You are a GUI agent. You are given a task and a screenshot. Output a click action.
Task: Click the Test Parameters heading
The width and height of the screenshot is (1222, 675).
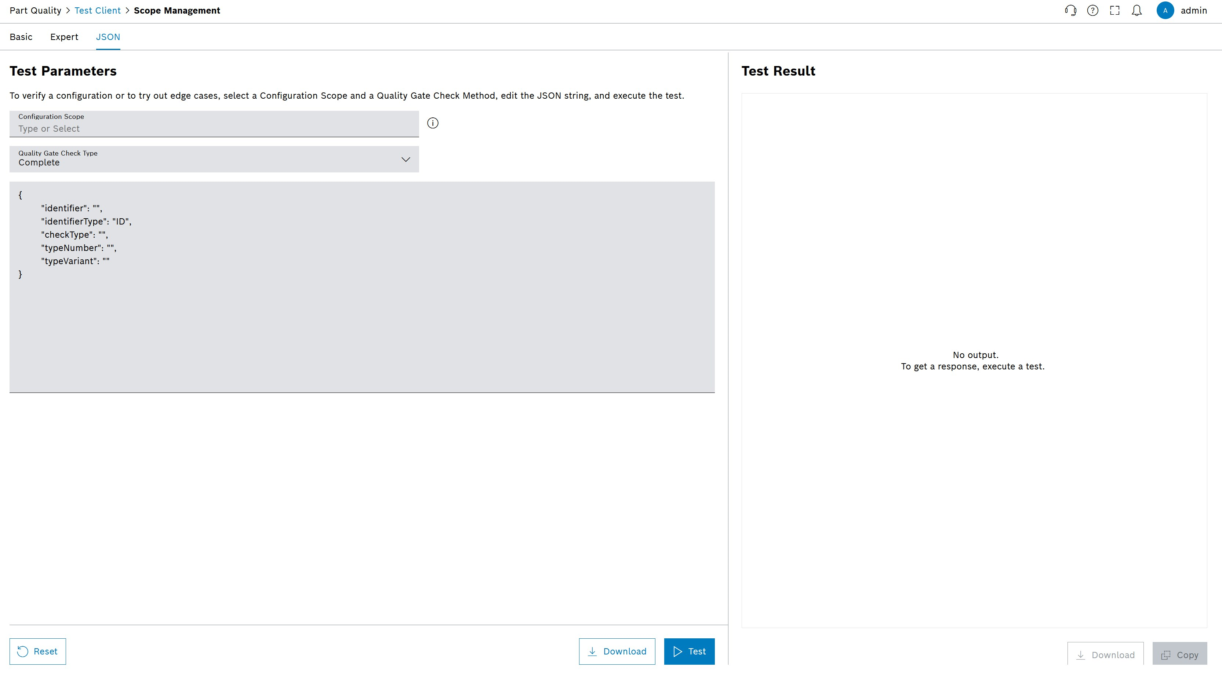pos(63,71)
